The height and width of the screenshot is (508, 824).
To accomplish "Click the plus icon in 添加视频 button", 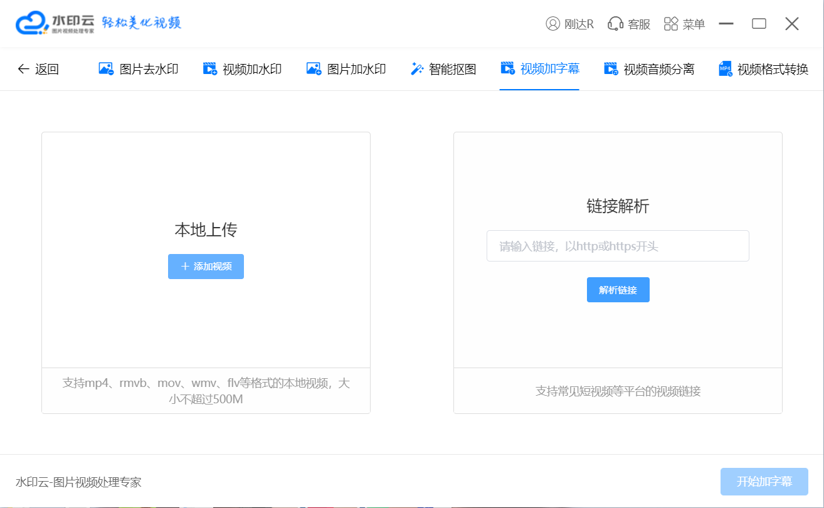I will point(185,267).
